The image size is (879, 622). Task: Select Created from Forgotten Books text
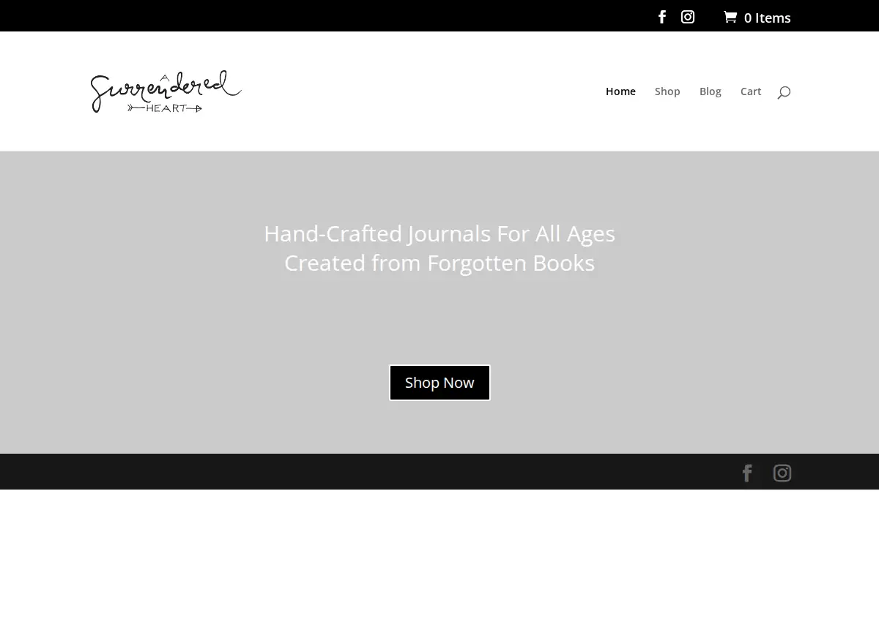pyautogui.click(x=439, y=263)
